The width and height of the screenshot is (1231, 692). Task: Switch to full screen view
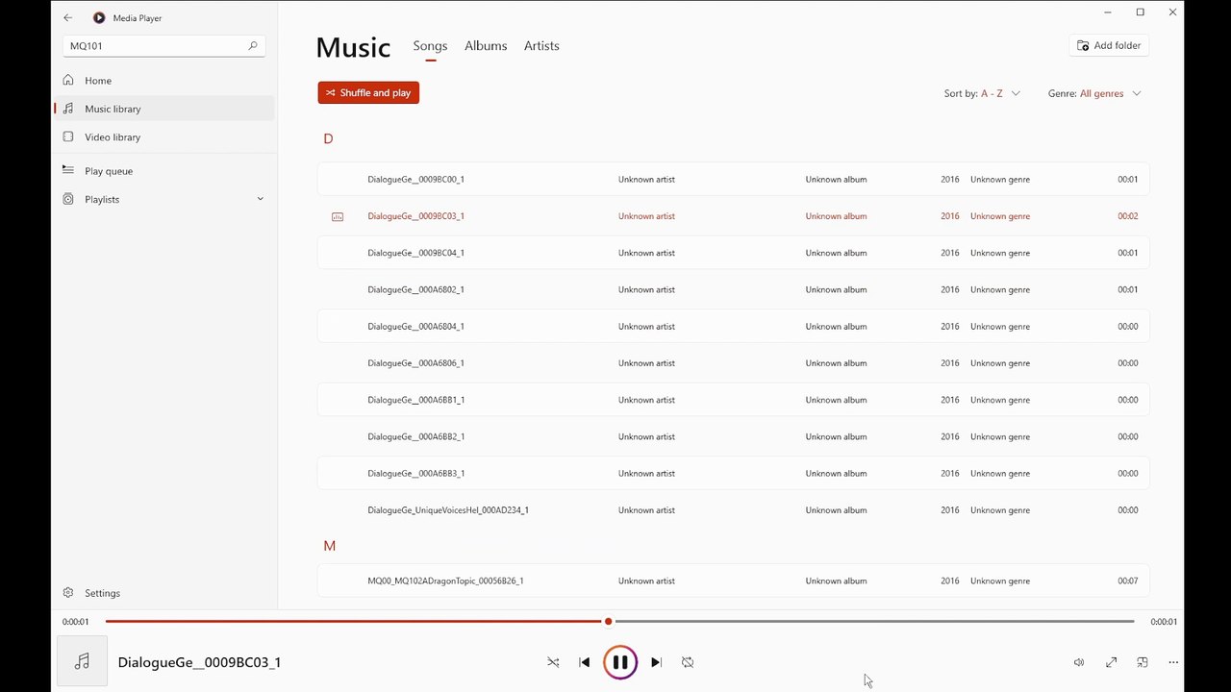coord(1111,662)
